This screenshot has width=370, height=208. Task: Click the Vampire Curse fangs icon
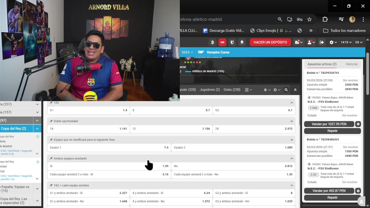click(x=201, y=52)
